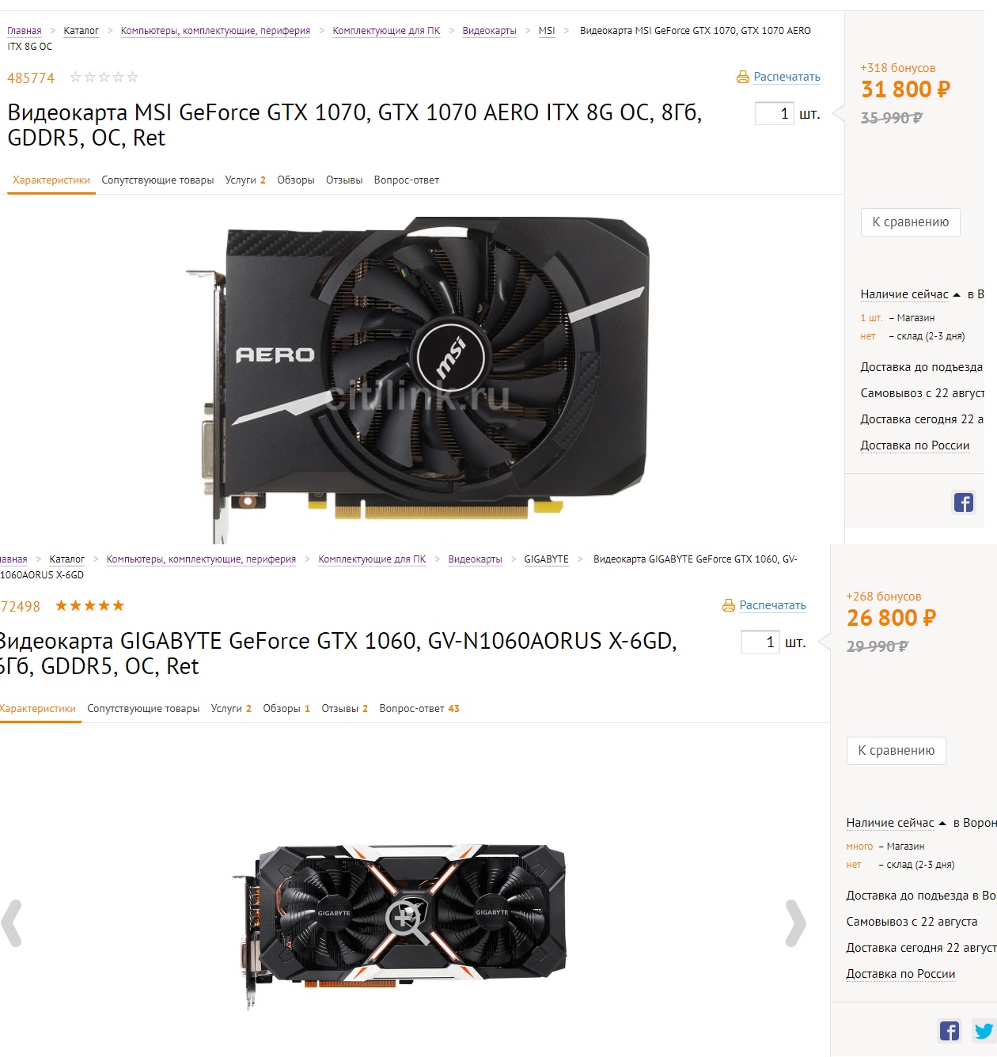Edit quantity field for MSI card
Viewport: 997px width, 1057px height.
point(774,113)
